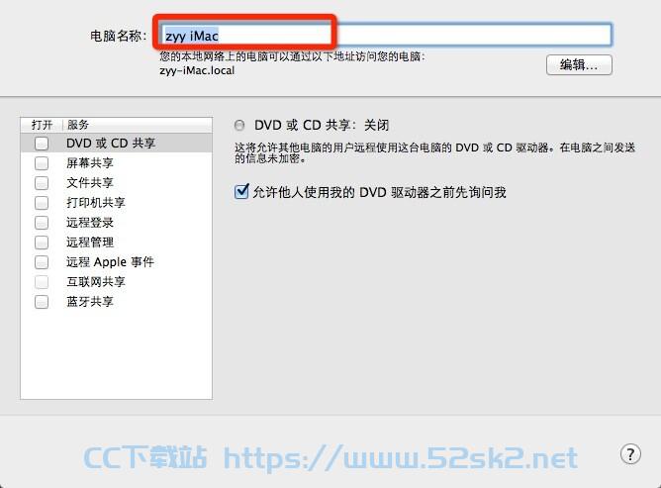Select the 屏幕共享 service row
Image resolution: width=661 pixels, height=488 pixels.
[x=117, y=163]
